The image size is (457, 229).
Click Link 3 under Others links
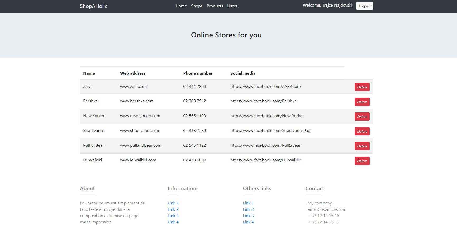[x=248, y=216]
